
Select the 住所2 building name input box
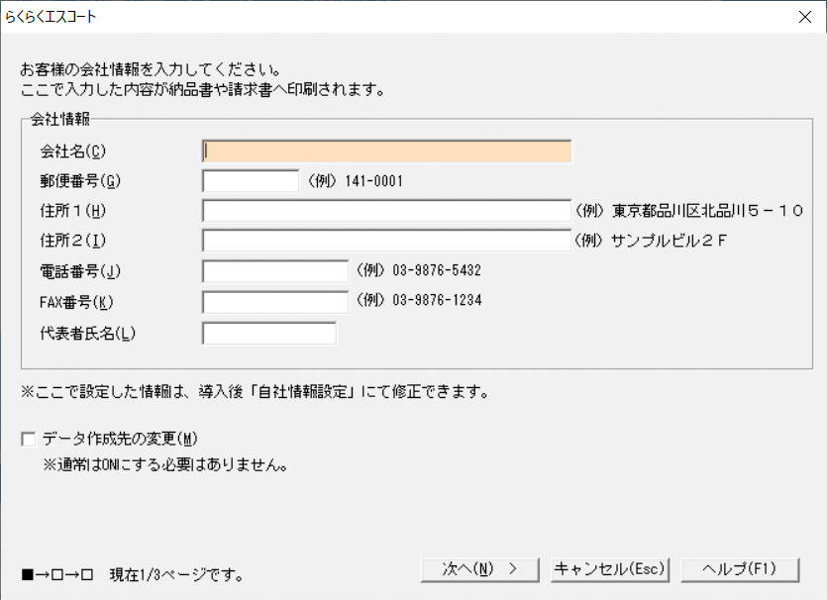pyautogui.click(x=386, y=241)
